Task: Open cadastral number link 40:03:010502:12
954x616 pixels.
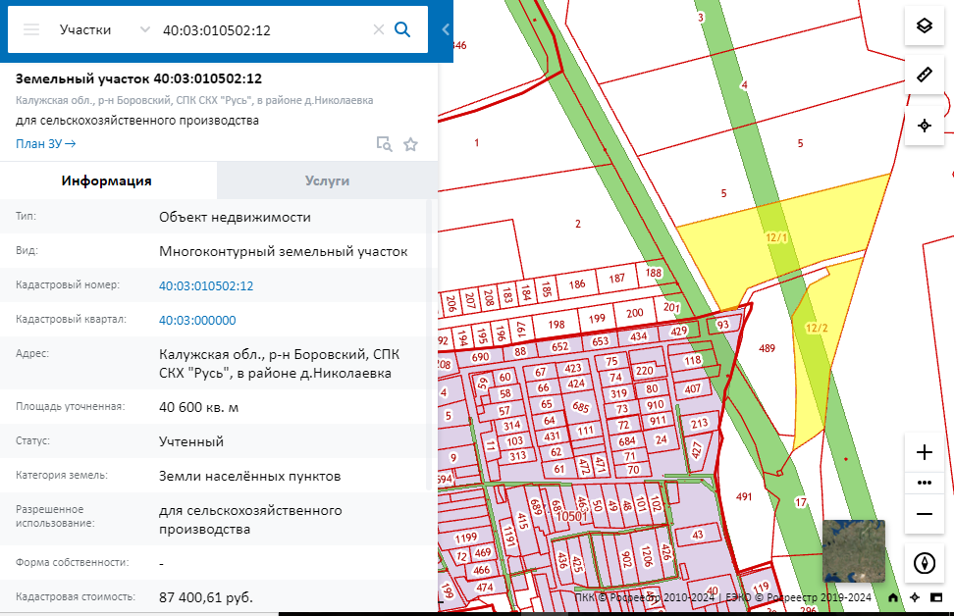Action: [206, 285]
